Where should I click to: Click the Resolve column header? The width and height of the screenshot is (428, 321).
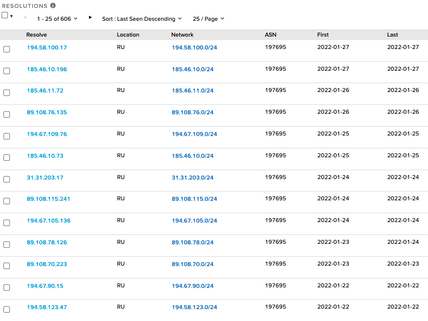(x=37, y=35)
